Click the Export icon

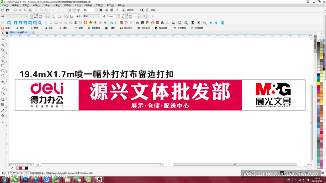tap(74, 10)
